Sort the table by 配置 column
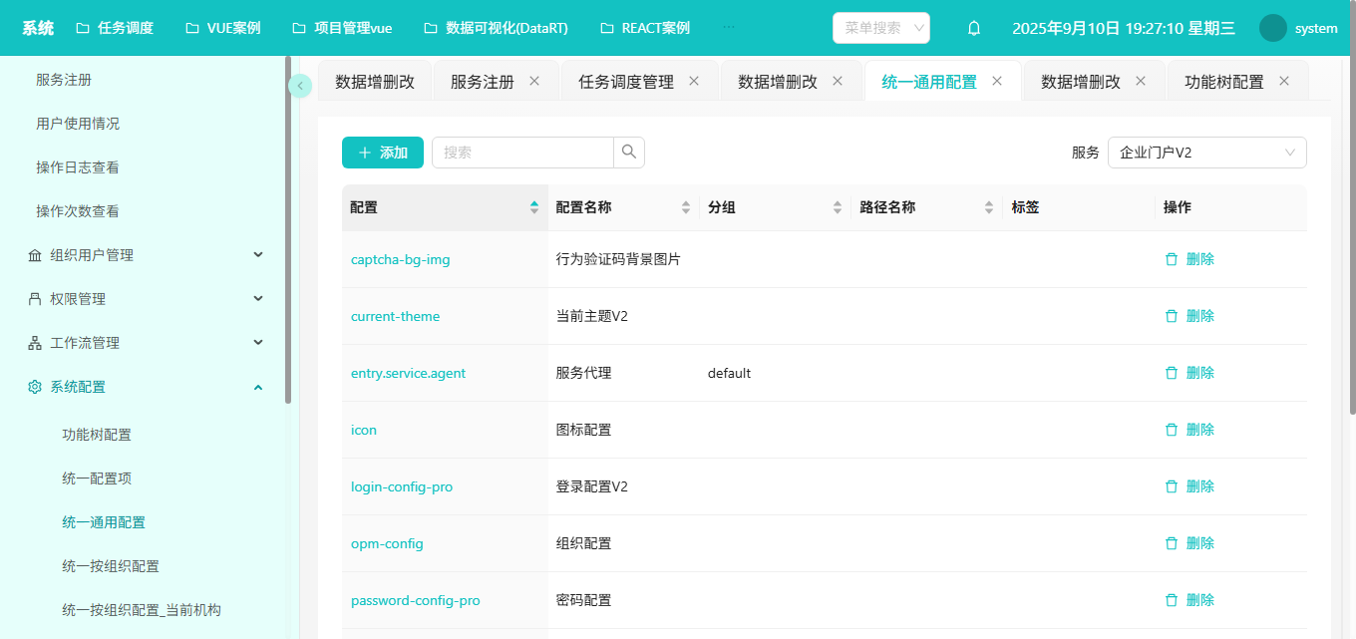This screenshot has width=1356, height=639. tap(534, 207)
